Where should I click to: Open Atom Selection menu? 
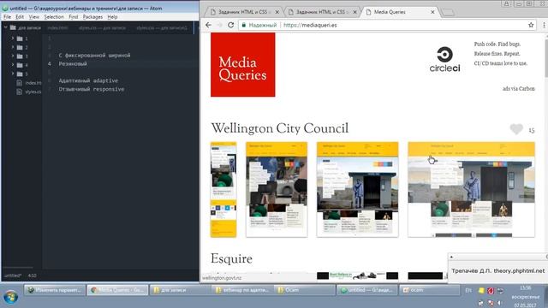pyautogui.click(x=54, y=17)
